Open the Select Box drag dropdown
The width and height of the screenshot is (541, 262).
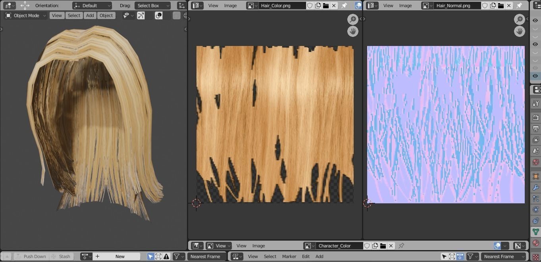(152, 6)
